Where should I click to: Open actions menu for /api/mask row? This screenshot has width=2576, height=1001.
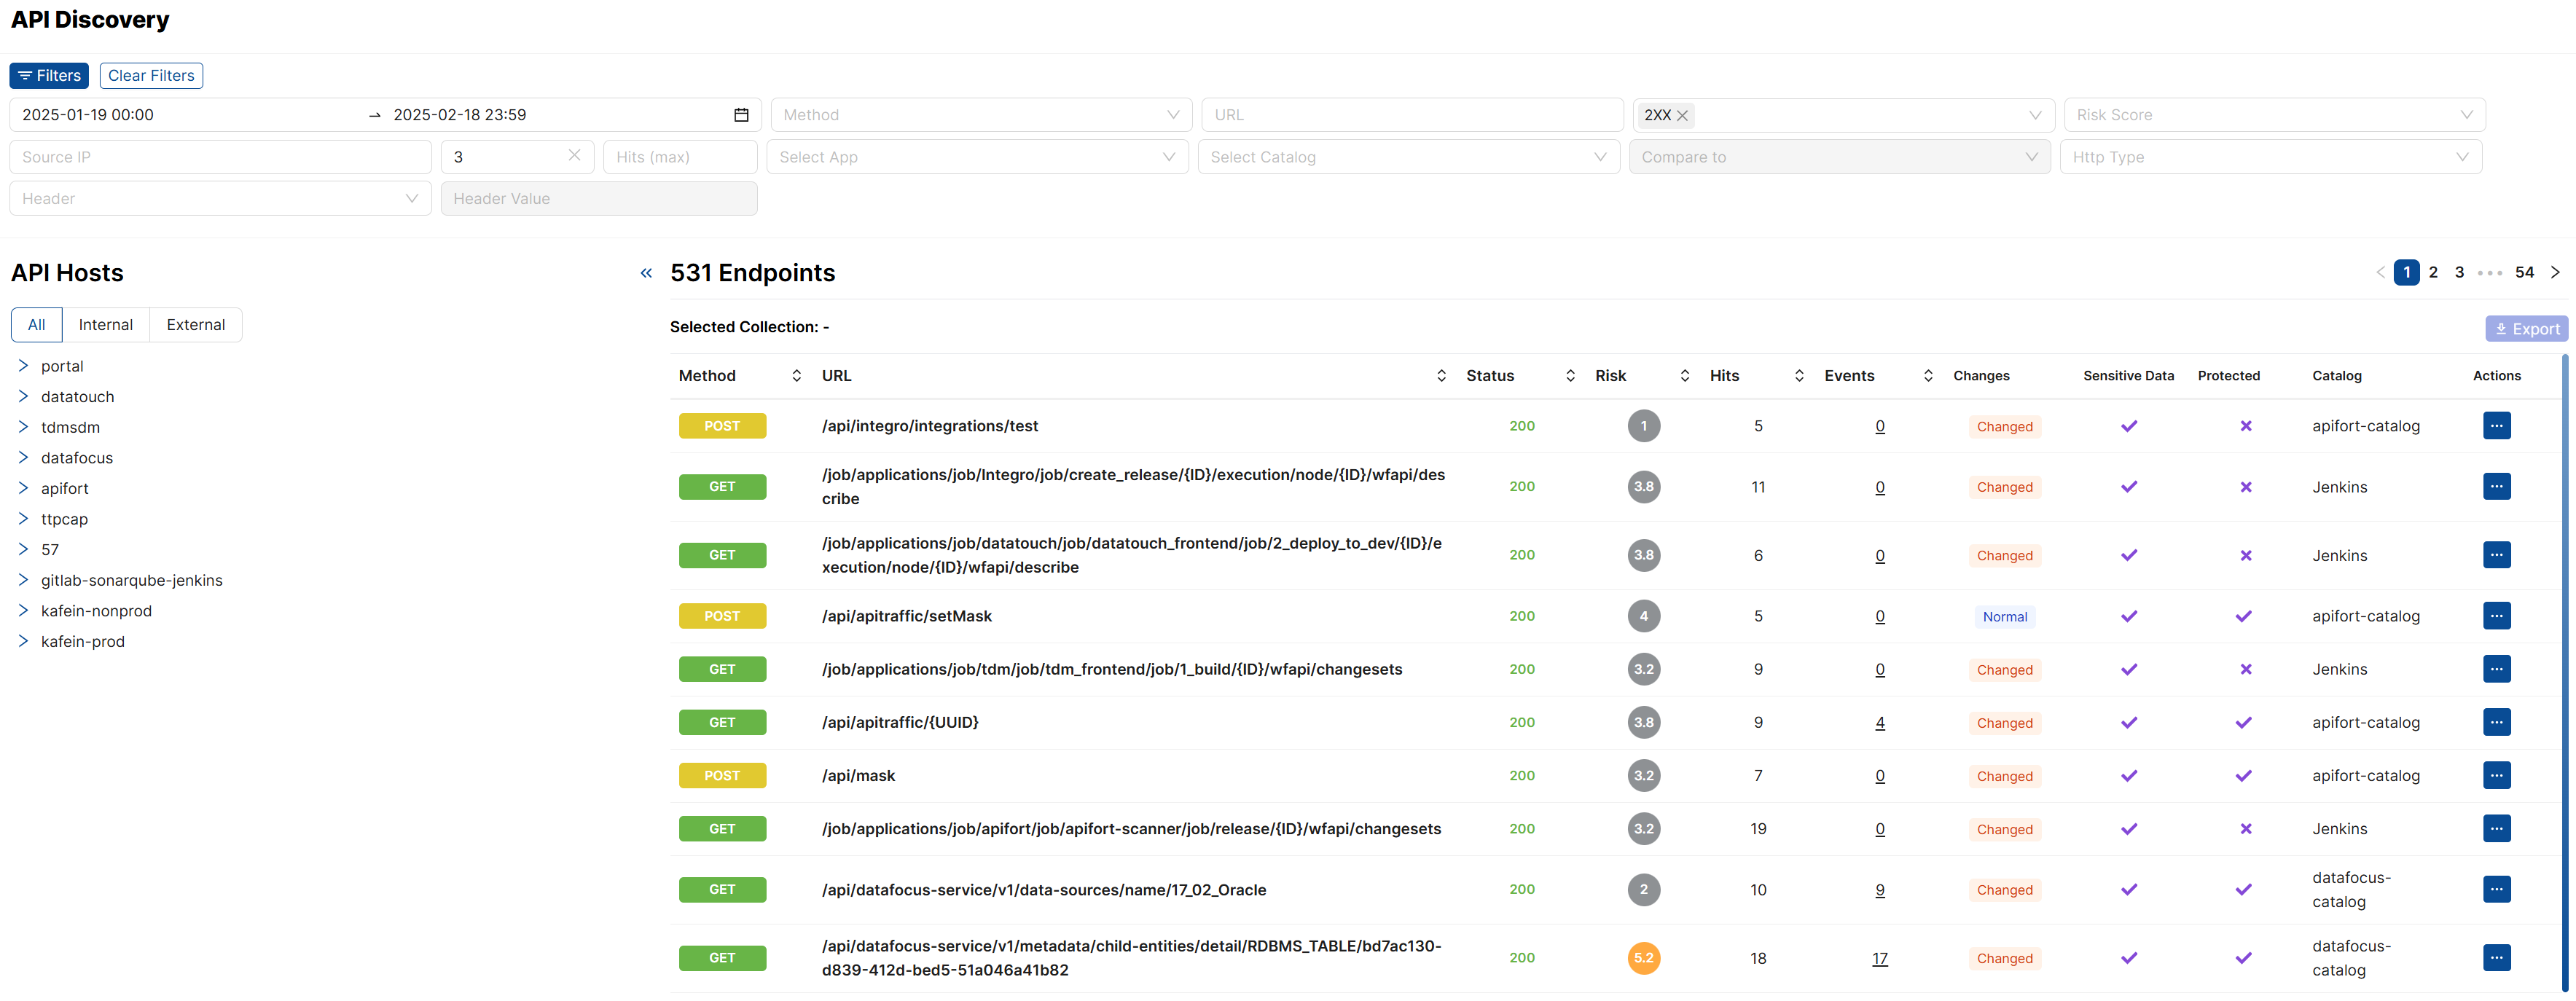click(2496, 775)
